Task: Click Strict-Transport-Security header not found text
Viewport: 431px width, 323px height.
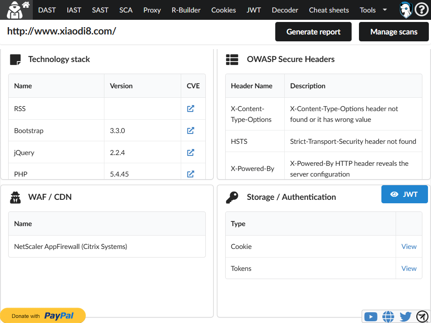Action: (353, 141)
